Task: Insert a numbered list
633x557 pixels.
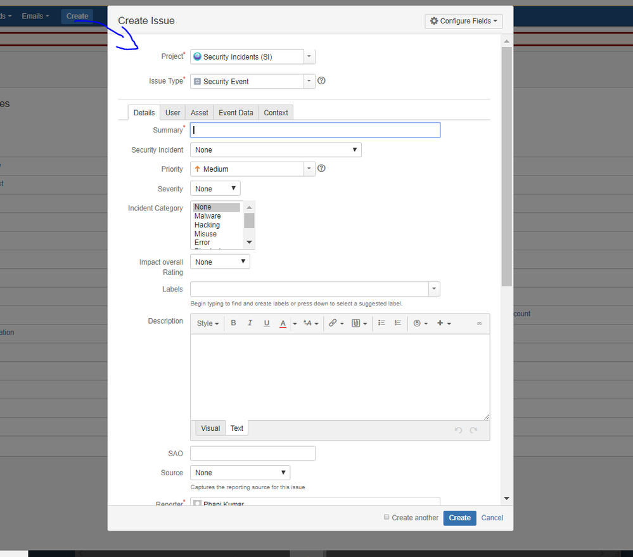Action: pyautogui.click(x=398, y=323)
